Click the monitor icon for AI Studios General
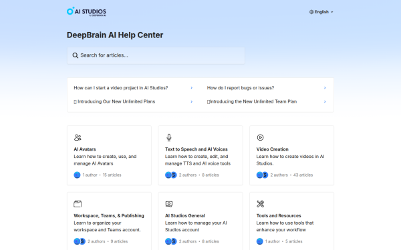 (x=169, y=204)
